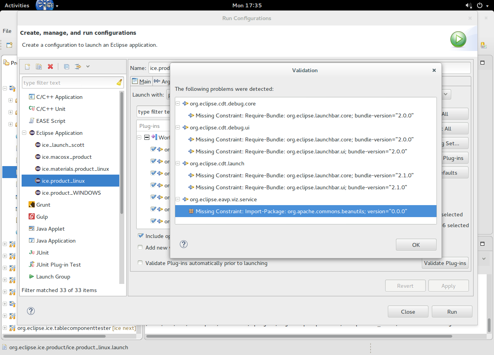Click 'Filter matched 33 of 33 items' text
This screenshot has width=494, height=355.
[x=59, y=290]
